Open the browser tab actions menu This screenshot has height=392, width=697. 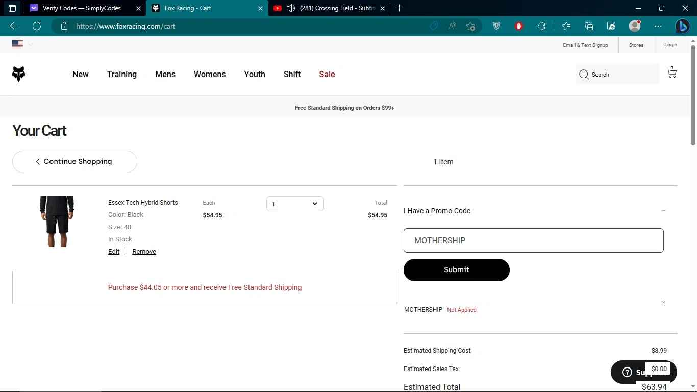tap(12, 8)
